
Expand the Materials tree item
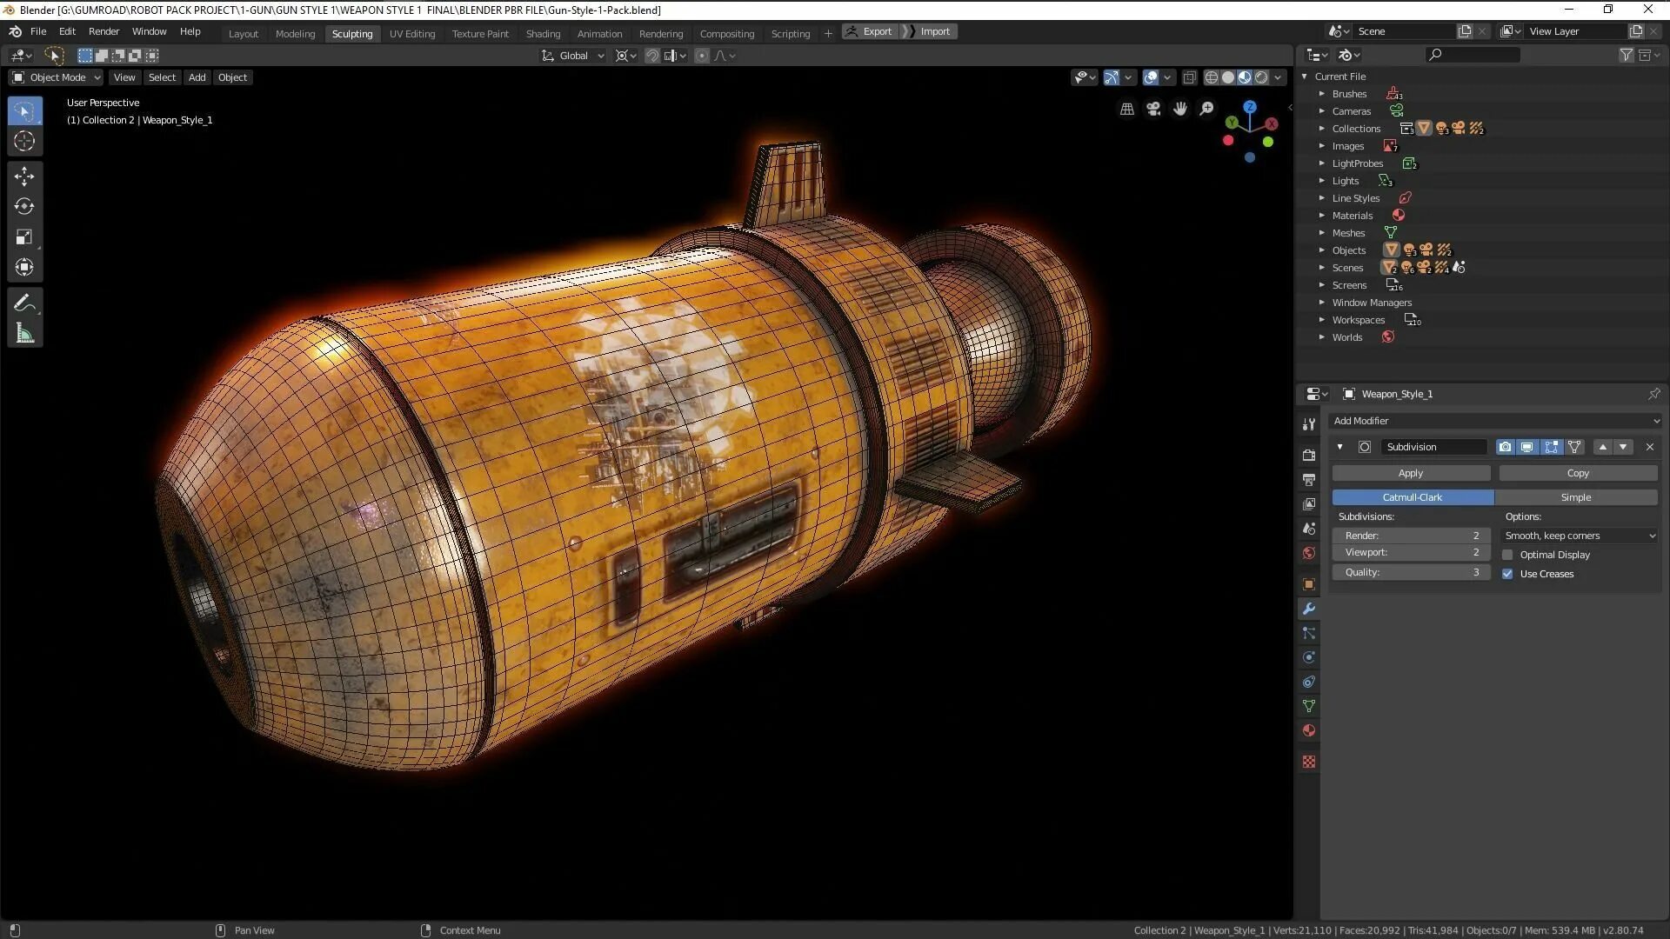coord(1321,216)
